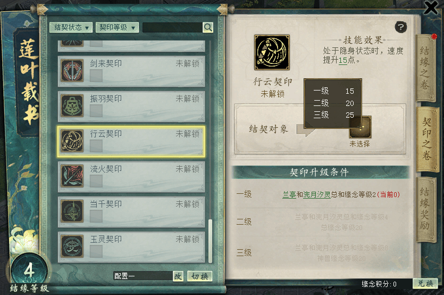
Task: Toggle the checkbox under 行云契印
Action: click(96, 146)
